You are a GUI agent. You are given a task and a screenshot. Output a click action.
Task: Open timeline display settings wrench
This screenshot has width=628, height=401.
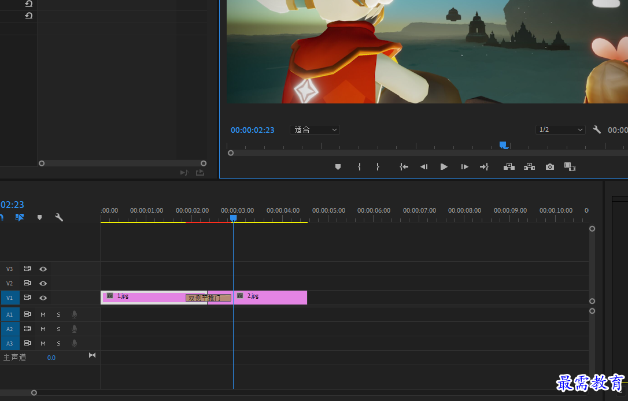tap(59, 217)
